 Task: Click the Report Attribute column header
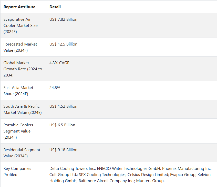coord(19,7)
